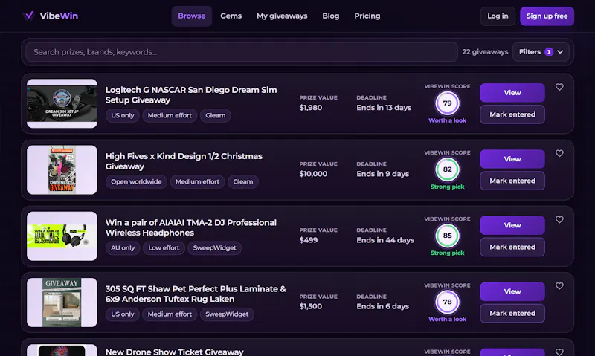Open the 305 SQ FT Shaw Pet Perfect title
The width and height of the screenshot is (595, 356).
[x=196, y=294]
